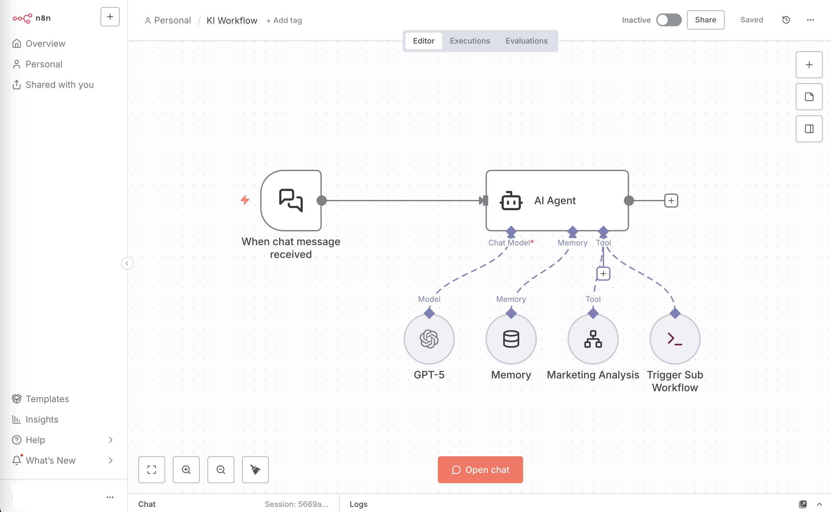
Task: Open the Trigger Sub Workflow node
Action: [674, 339]
